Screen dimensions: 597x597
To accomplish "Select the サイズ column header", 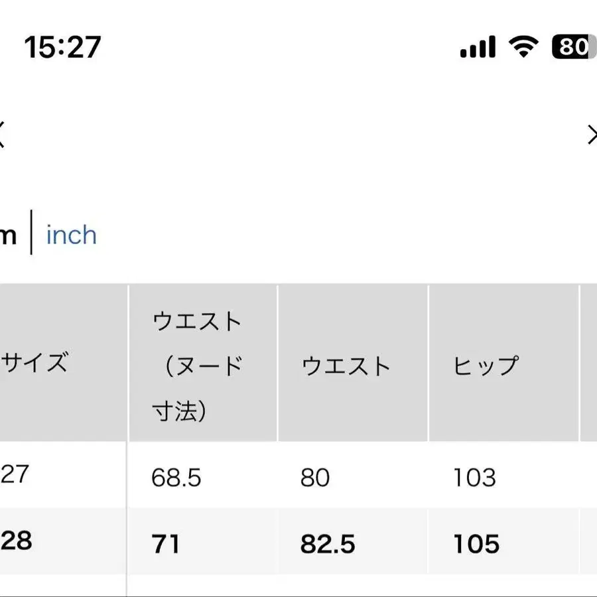I will click(x=36, y=364).
